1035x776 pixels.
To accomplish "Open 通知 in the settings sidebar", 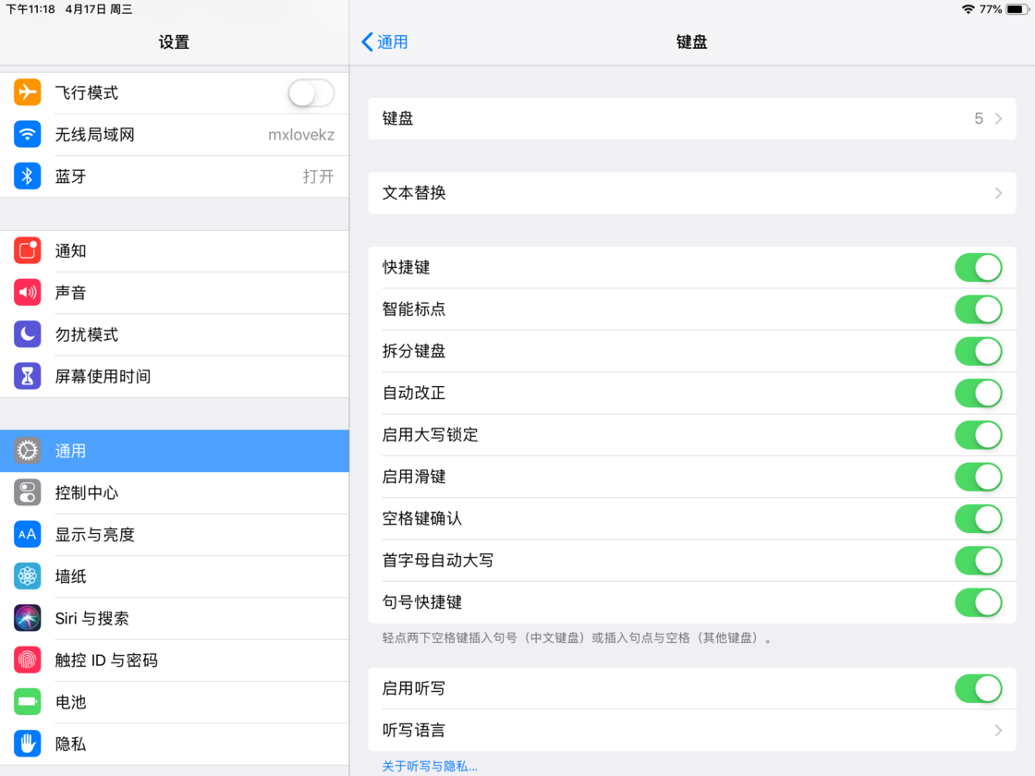I will point(175,250).
